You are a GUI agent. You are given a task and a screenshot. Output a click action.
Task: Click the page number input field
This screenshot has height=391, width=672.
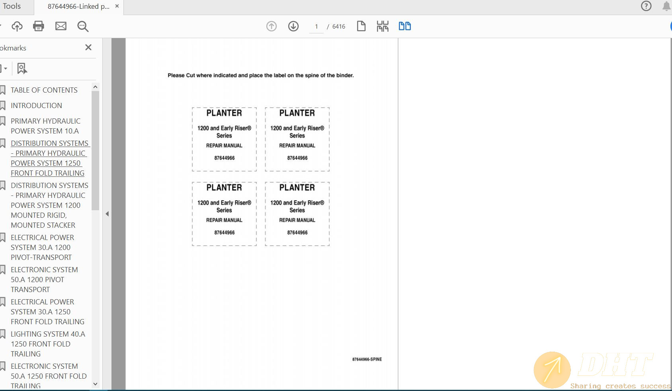[316, 27]
